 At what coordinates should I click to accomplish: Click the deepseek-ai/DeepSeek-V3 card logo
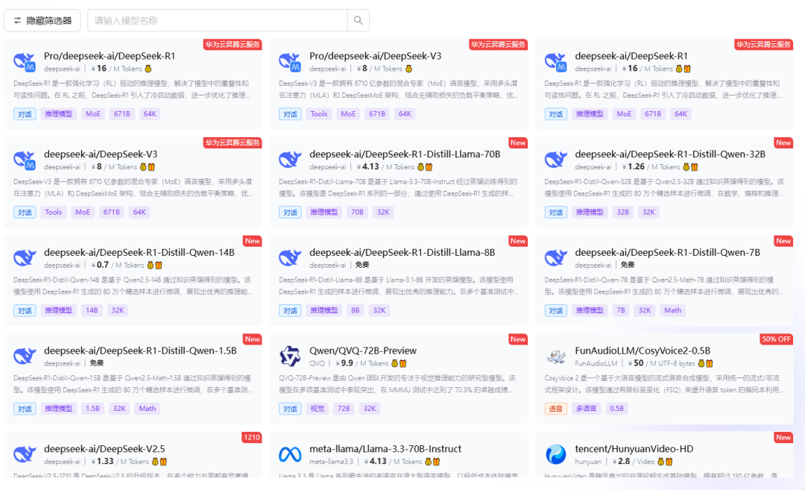click(25, 159)
